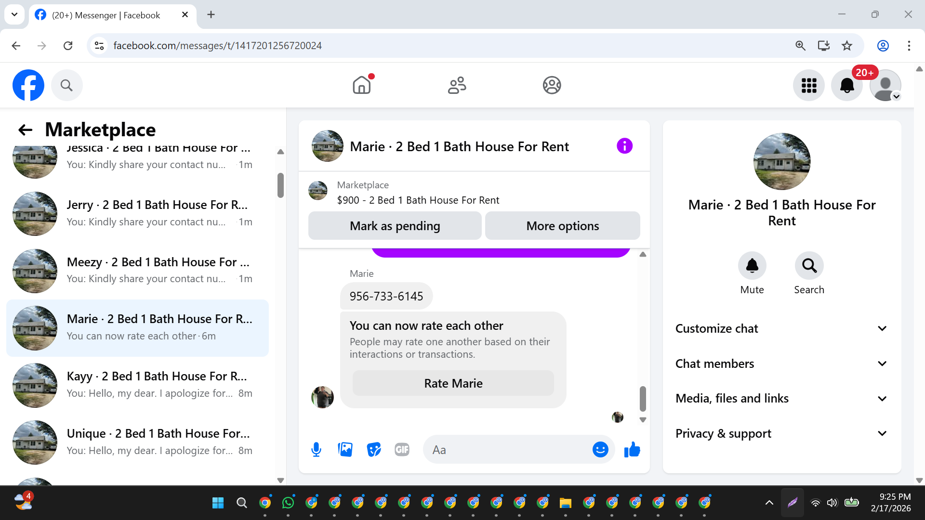This screenshot has height=520, width=925.
Task: Open the Friends tab in the top navigation
Action: [457, 86]
